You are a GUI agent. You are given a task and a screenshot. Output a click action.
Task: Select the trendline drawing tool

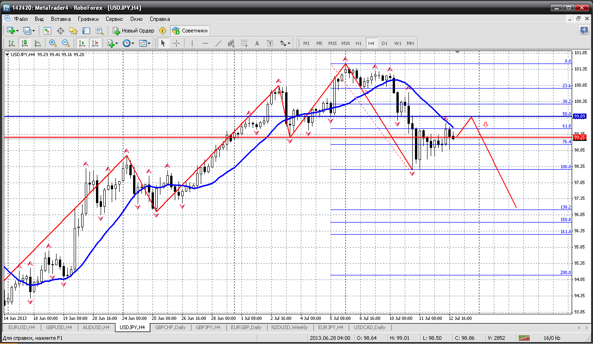(x=218, y=43)
